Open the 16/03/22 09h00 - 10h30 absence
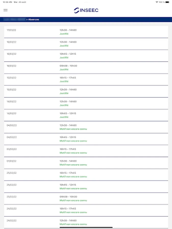Viewport: 172px width, 229px height. [86, 68]
